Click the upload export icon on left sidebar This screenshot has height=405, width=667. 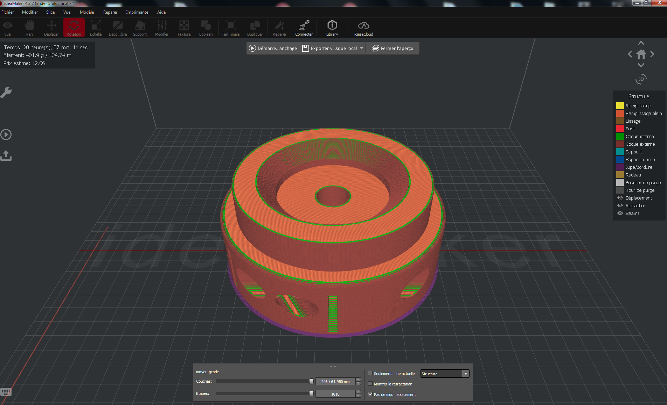tap(6, 156)
